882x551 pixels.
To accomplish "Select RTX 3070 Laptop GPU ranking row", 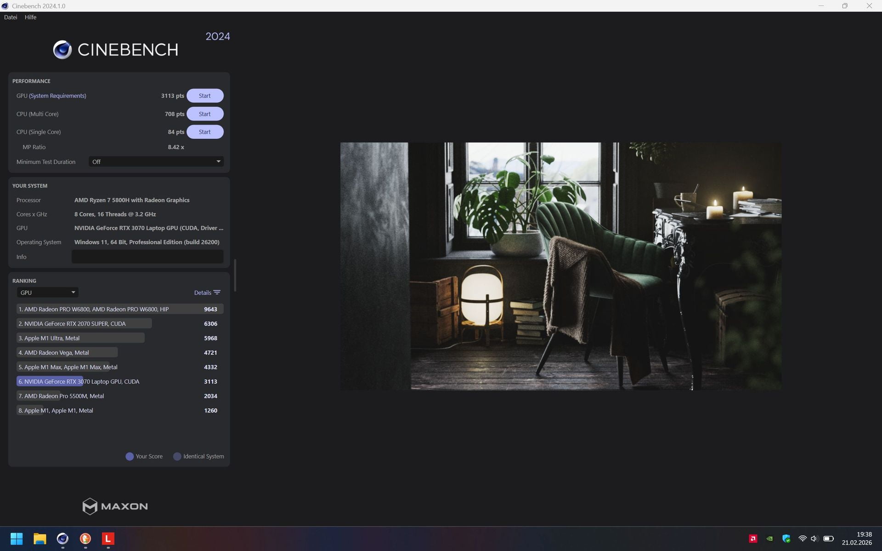I will (x=120, y=382).
